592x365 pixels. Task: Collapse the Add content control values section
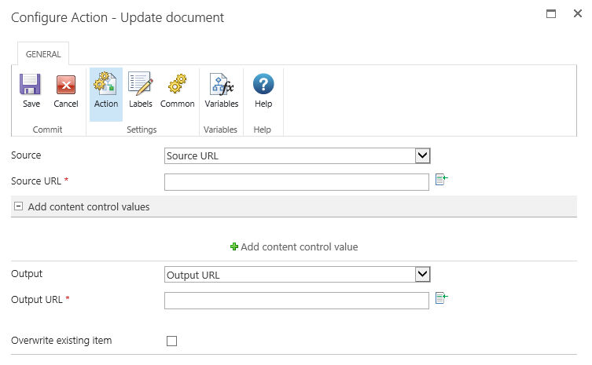19,207
